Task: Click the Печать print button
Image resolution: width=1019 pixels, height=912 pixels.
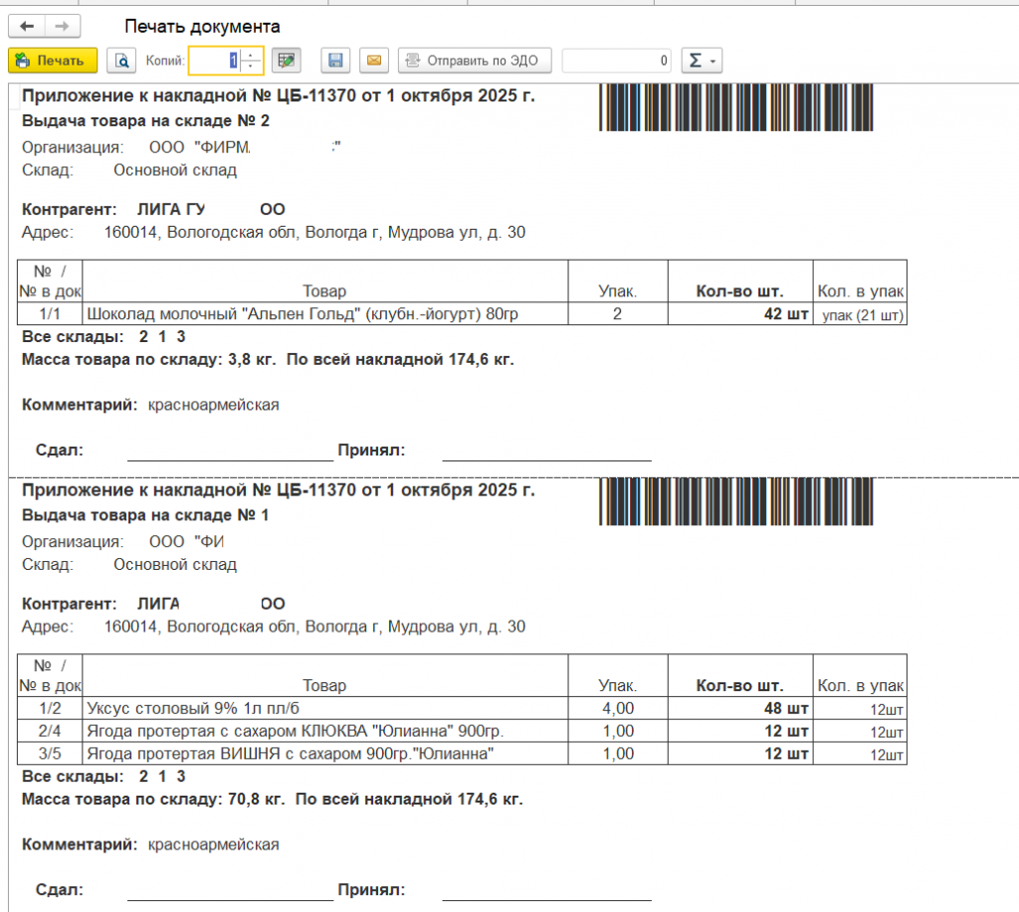Action: pyautogui.click(x=53, y=61)
